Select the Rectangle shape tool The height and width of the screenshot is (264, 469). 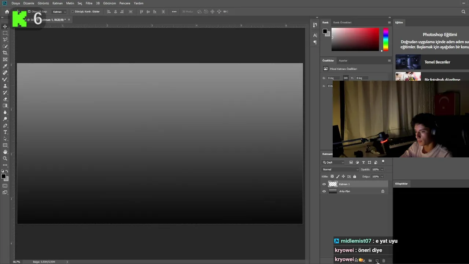(5, 145)
